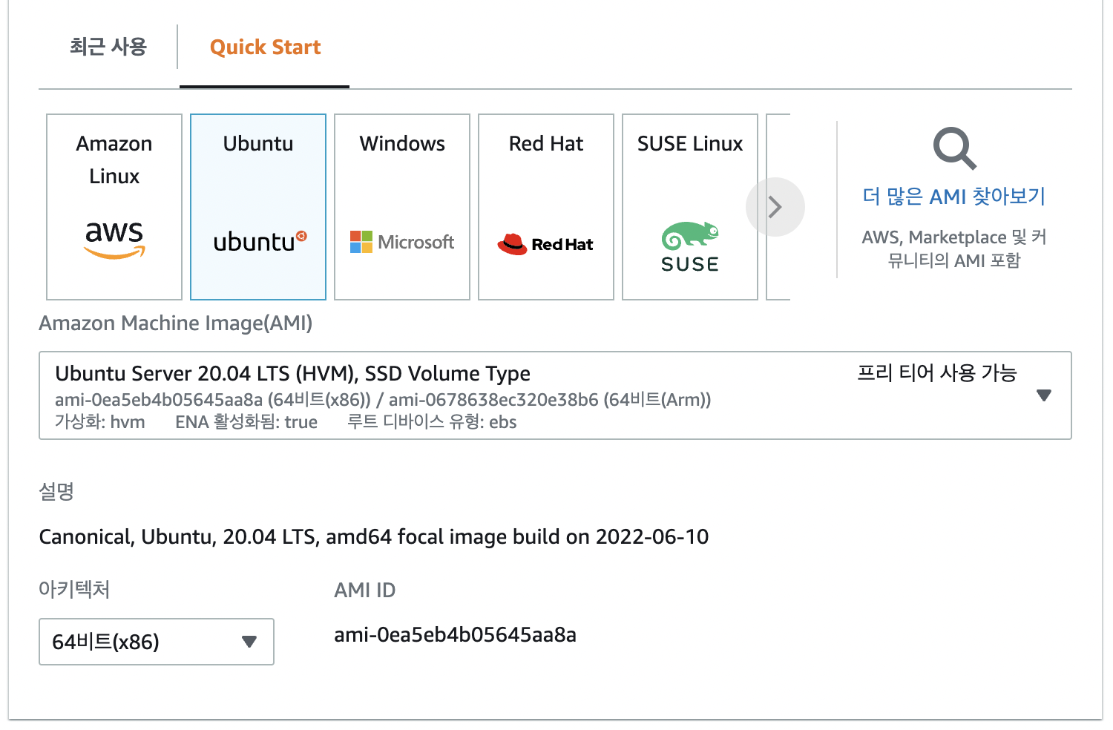Screen dimensions: 1113x730
Task: Select the Amazon Linux AMI card
Action: click(114, 207)
